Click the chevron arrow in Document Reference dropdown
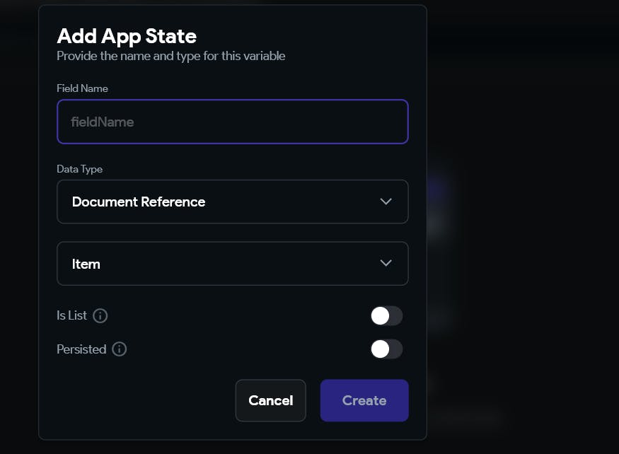 [x=386, y=202]
